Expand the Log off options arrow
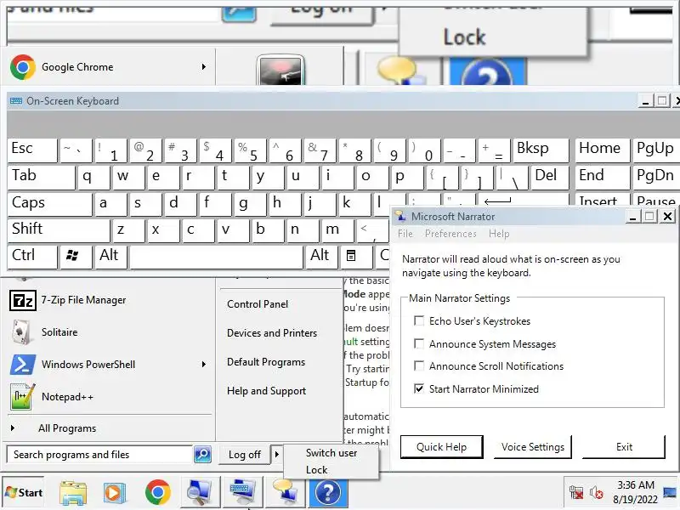Image resolution: width=680 pixels, height=510 pixels. point(277,454)
